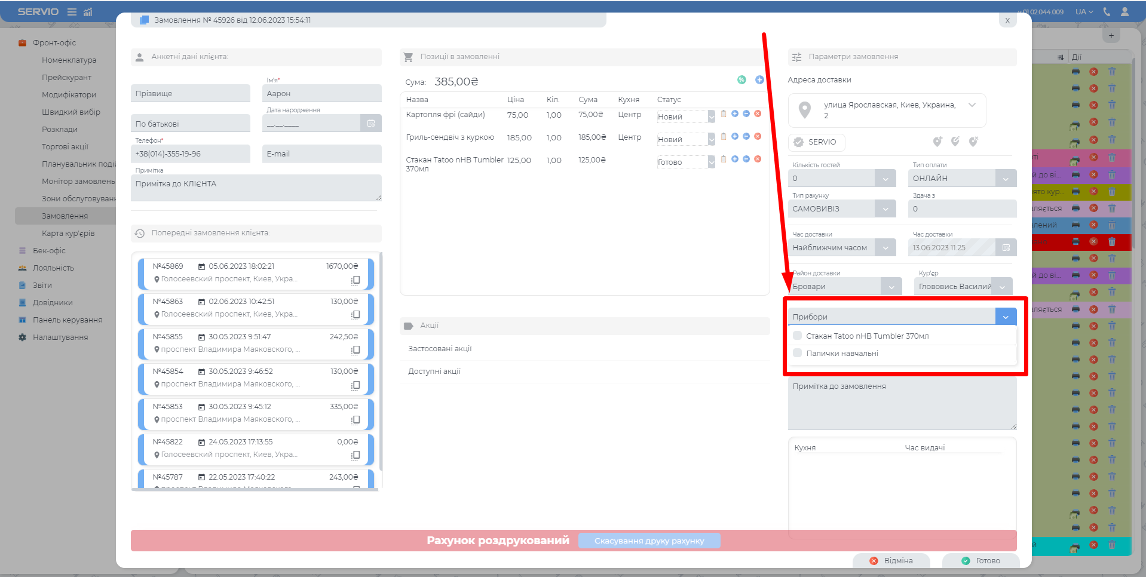Click the green percent discount icon
Image resolution: width=1146 pixels, height=577 pixels.
click(x=741, y=80)
